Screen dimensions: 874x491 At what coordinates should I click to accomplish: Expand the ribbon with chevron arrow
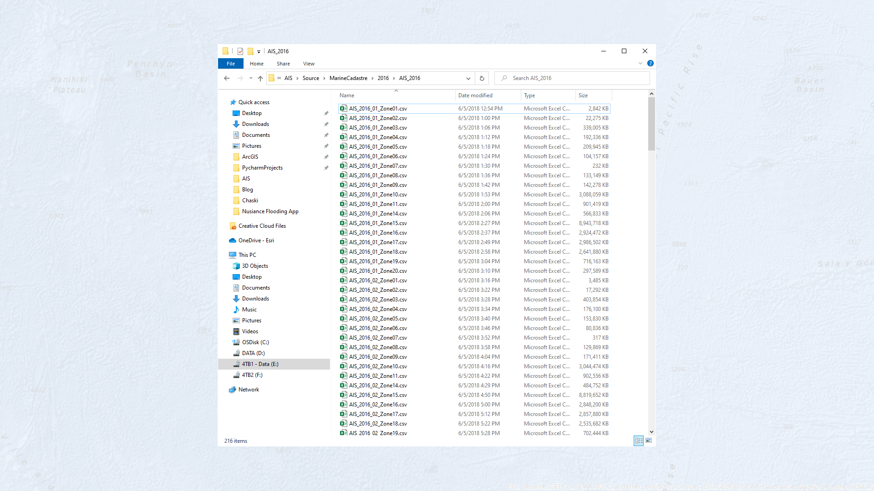pyautogui.click(x=640, y=63)
